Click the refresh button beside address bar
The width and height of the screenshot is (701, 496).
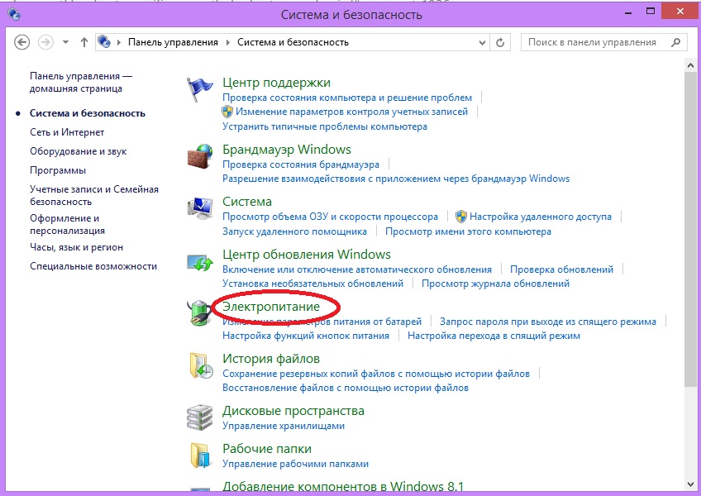[x=500, y=42]
